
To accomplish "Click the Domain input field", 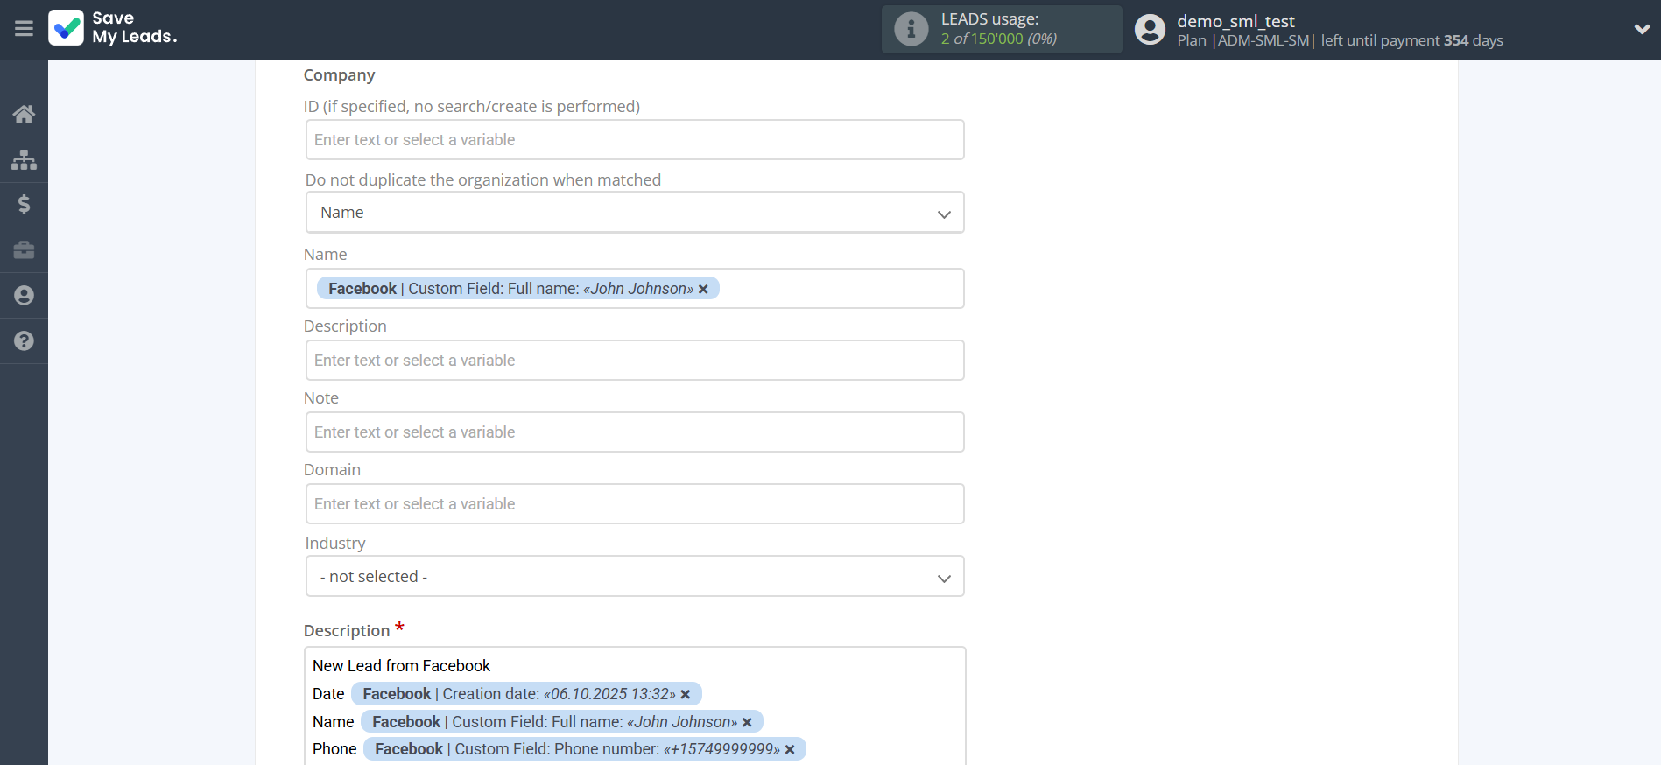I will (635, 504).
